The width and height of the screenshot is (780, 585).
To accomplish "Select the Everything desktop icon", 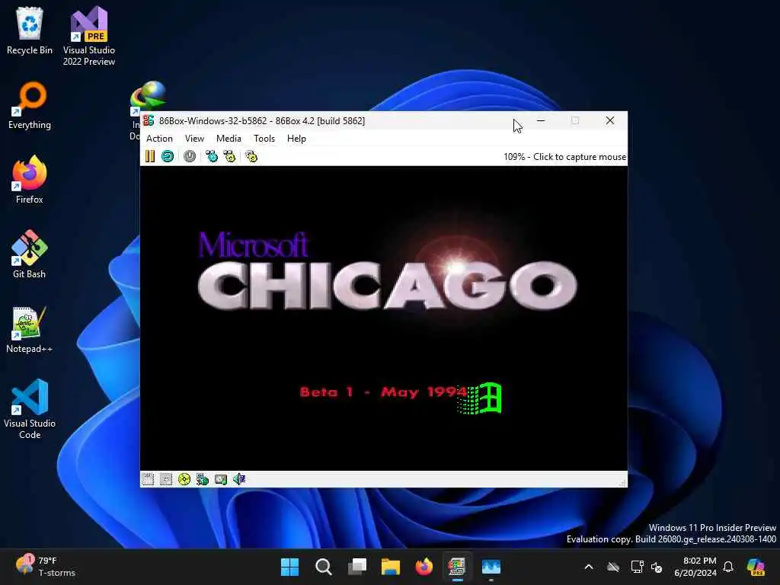I will (30, 105).
